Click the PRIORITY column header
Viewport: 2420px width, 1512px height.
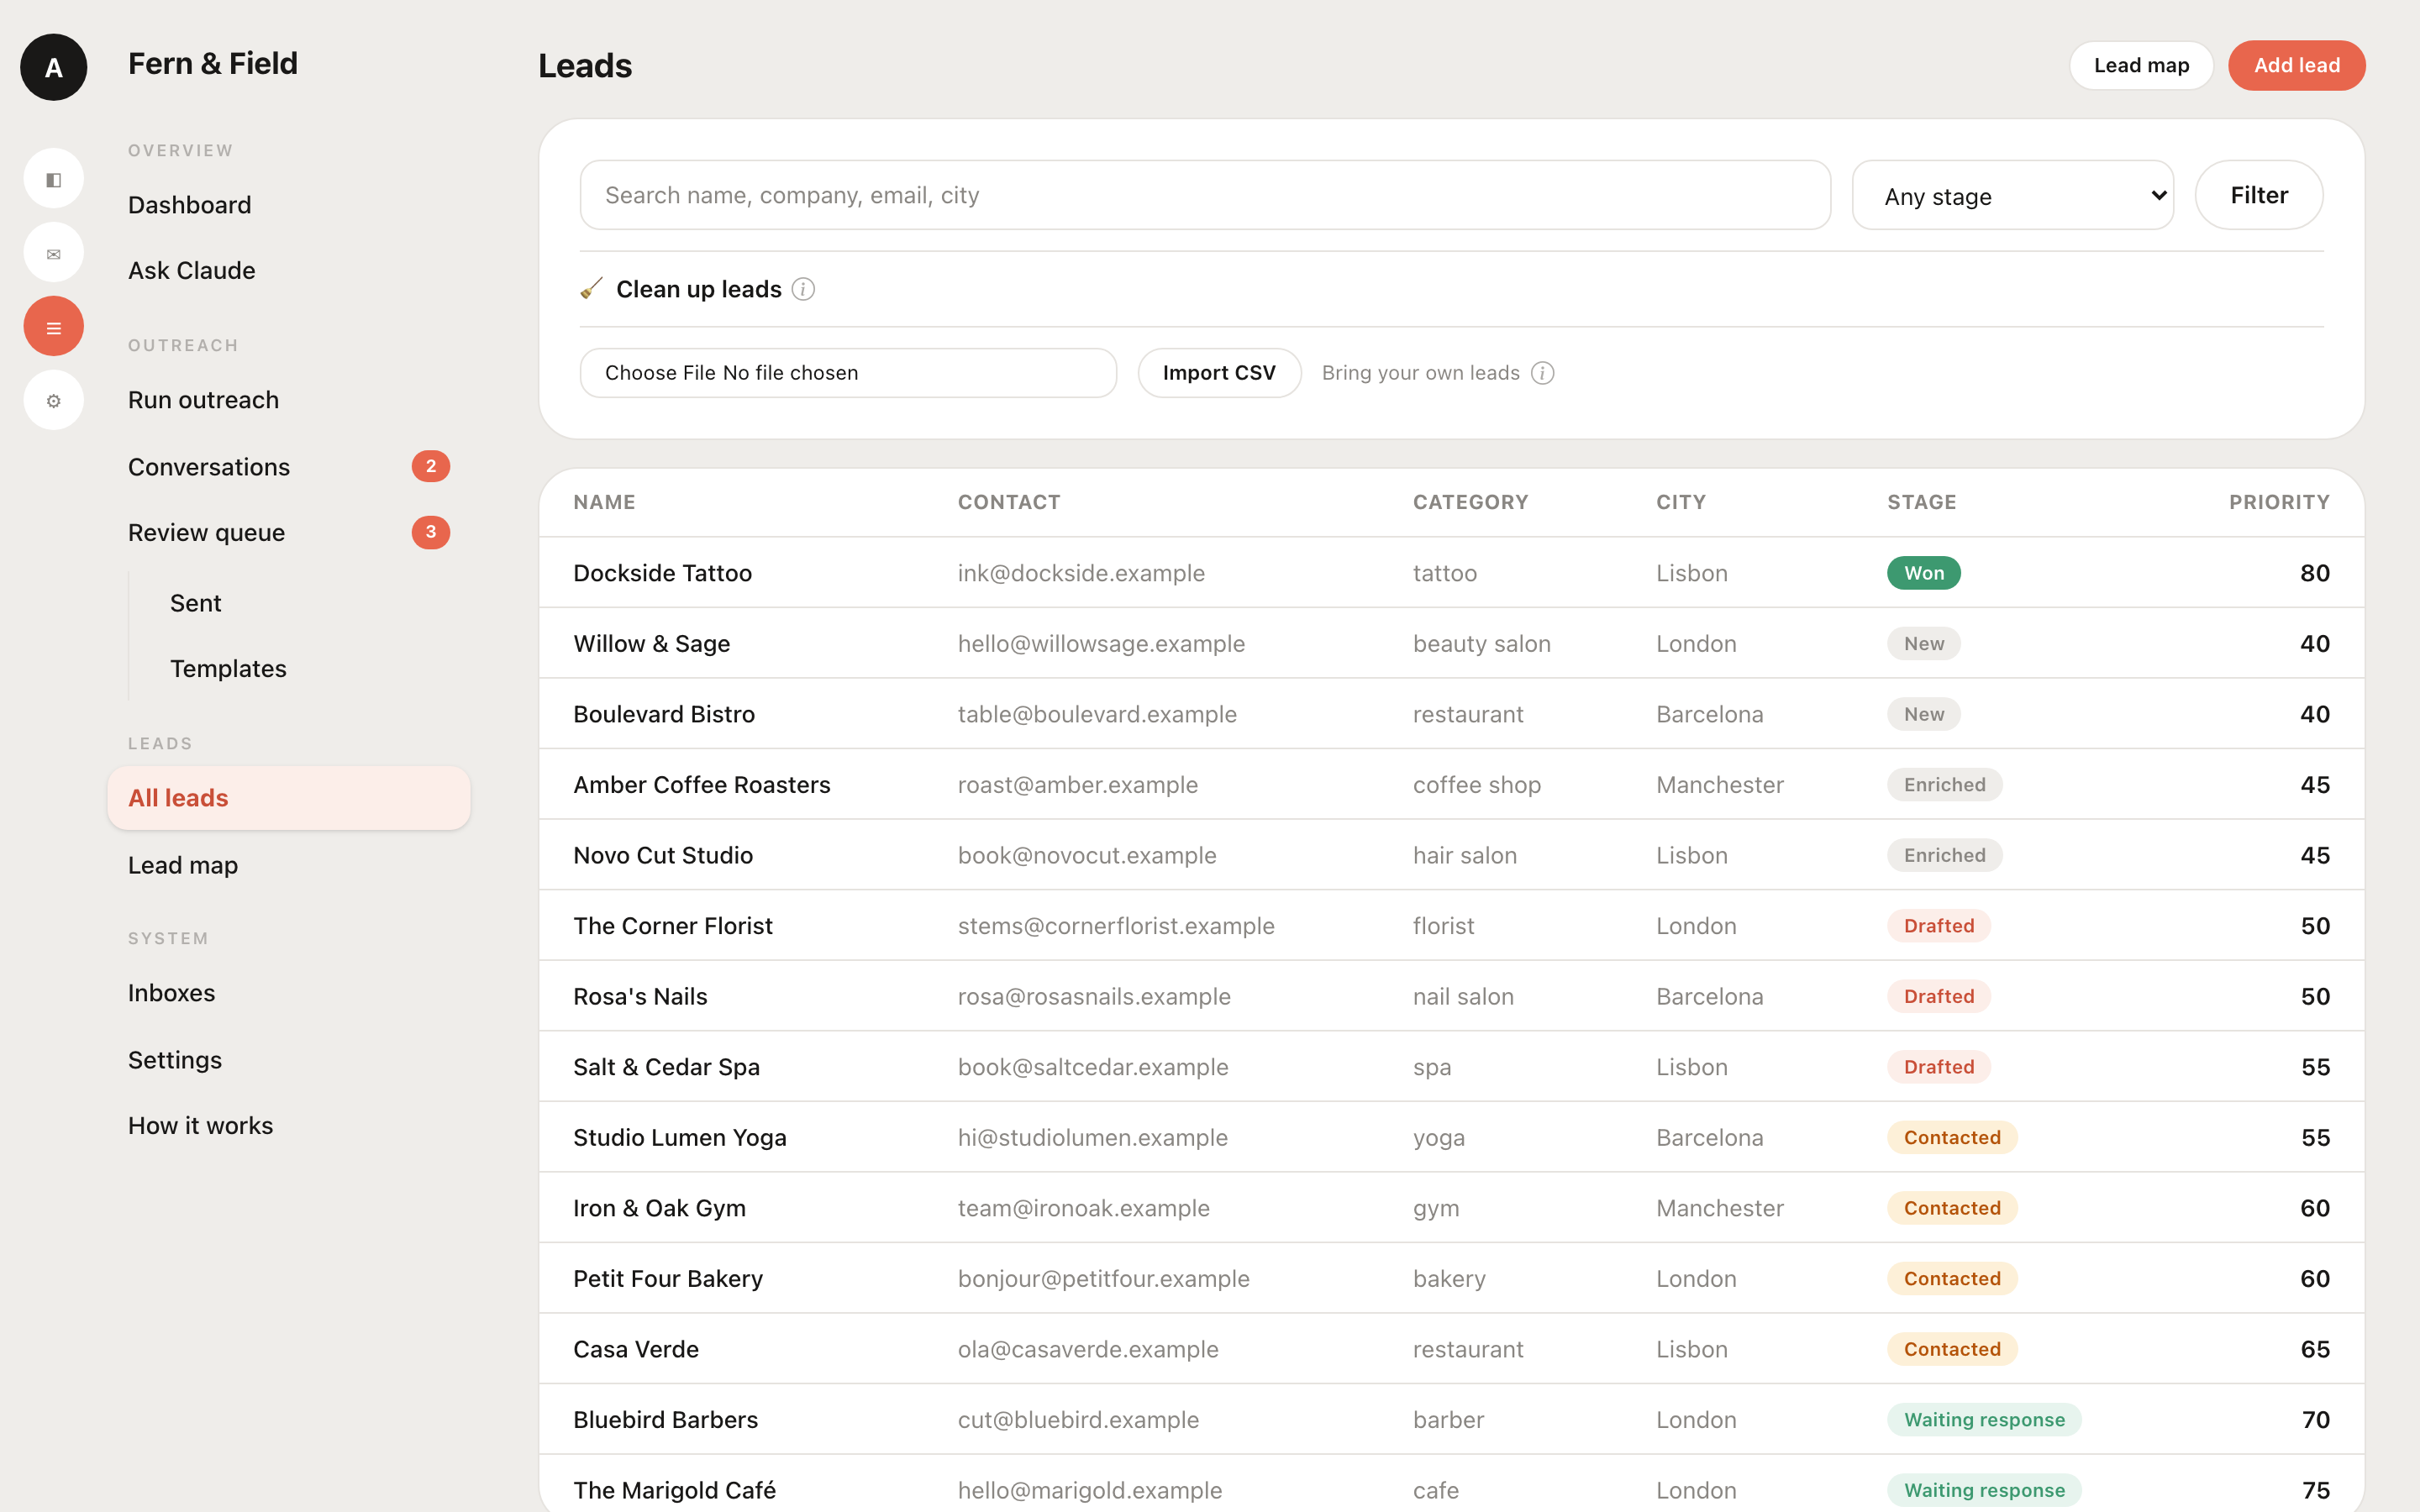2279,502
